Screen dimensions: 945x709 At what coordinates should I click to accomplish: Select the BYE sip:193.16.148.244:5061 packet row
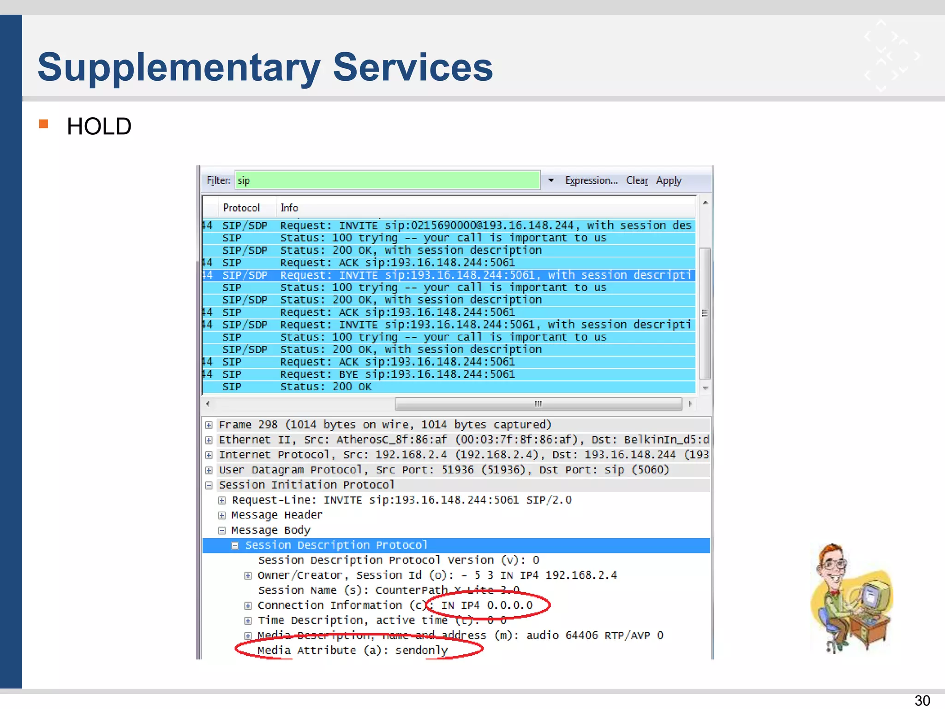[x=449, y=374]
